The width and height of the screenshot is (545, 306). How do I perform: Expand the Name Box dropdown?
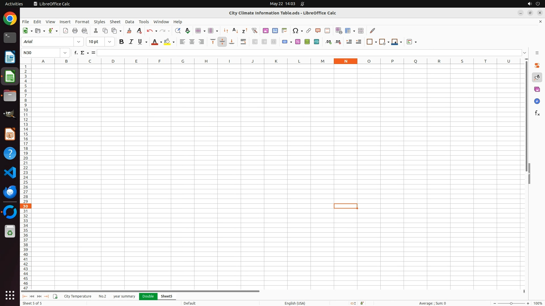[65, 53]
